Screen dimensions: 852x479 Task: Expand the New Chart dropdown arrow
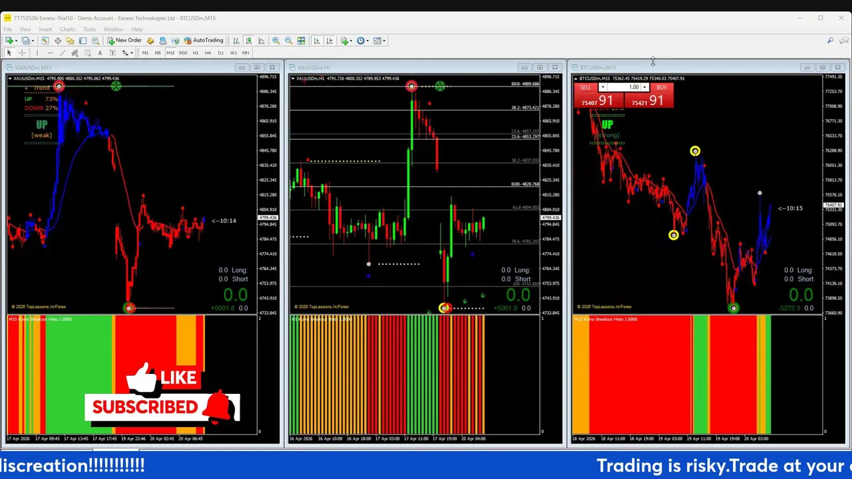pyautogui.click(x=16, y=41)
